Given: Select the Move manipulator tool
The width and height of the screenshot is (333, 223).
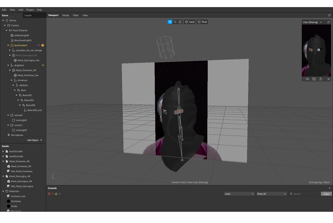Looking at the screenshot, I should [170, 22].
